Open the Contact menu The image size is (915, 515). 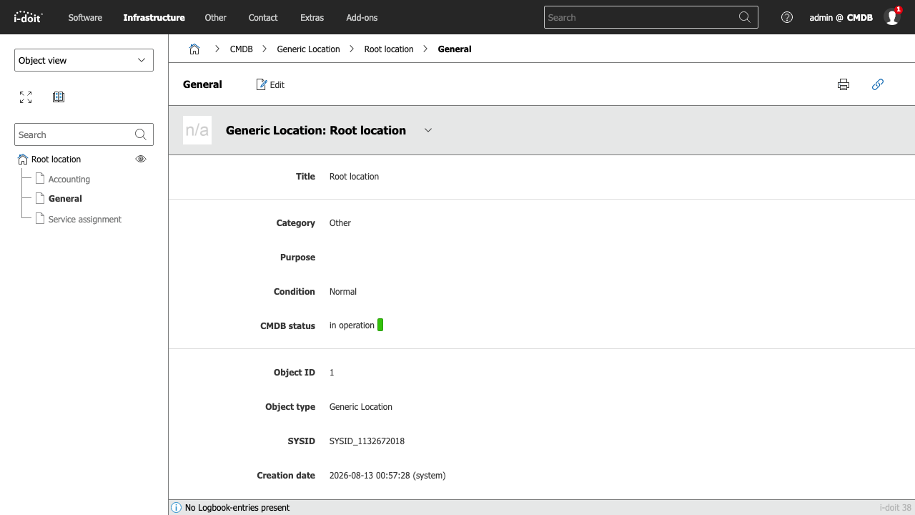263,17
